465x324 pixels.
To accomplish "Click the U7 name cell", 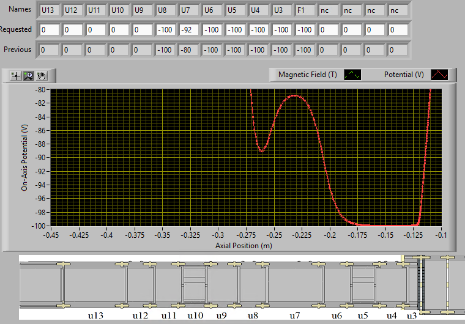I will 189,10.
